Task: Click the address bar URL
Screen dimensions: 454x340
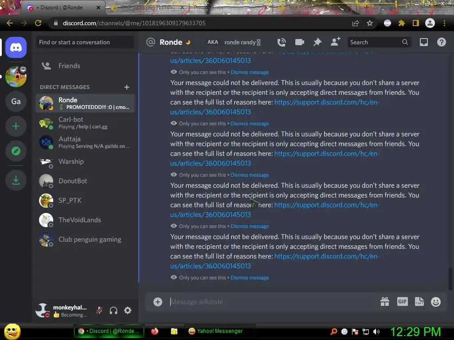Action: coord(134,23)
